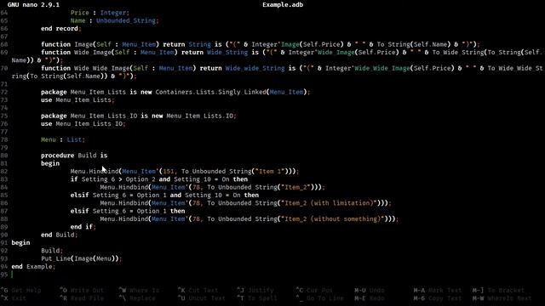Click the ^R Read File shortcut
Viewport: 545px width, 306px height.
coord(82,298)
